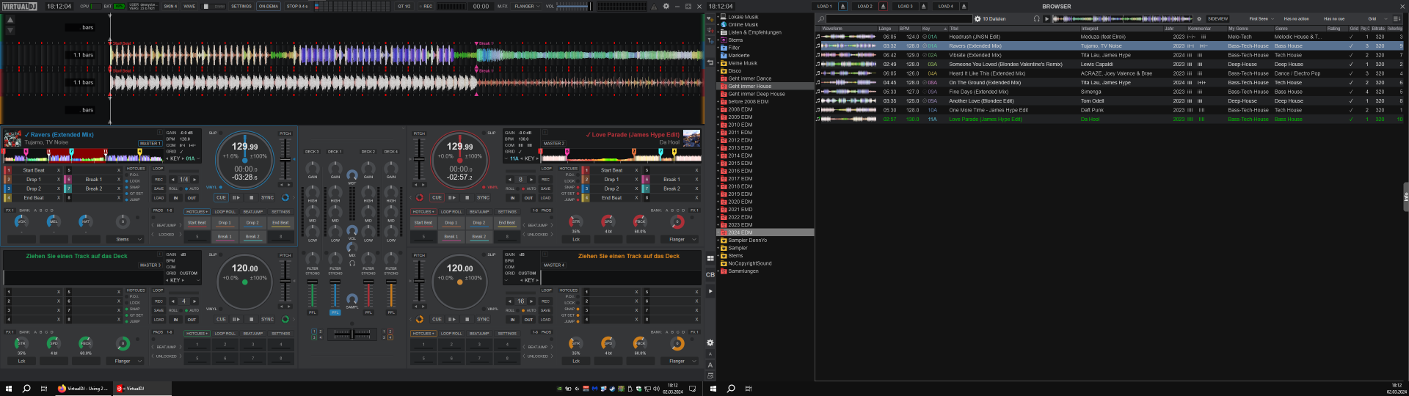
Task: Click the gear icon in the lower side strip
Action: point(710,342)
